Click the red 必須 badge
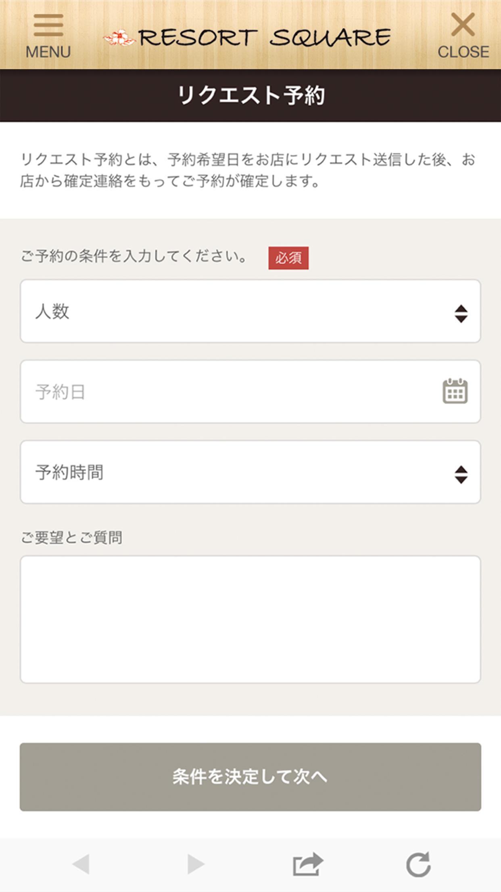The width and height of the screenshot is (501, 892). (x=288, y=258)
